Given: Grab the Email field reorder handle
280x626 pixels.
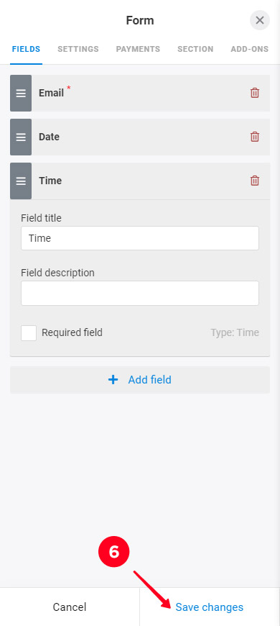Looking at the screenshot, I should (x=21, y=93).
